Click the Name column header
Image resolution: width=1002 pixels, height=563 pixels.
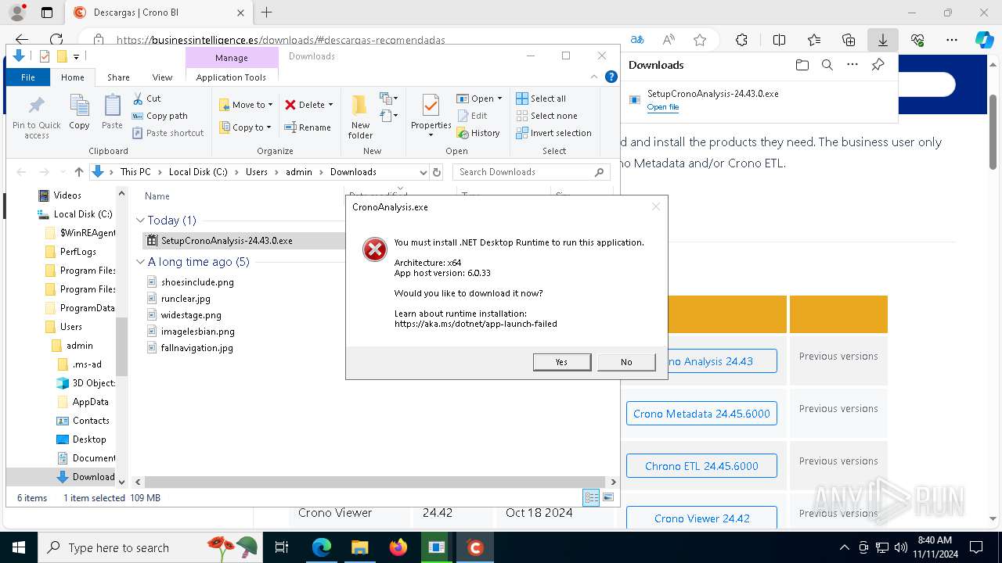pos(157,196)
